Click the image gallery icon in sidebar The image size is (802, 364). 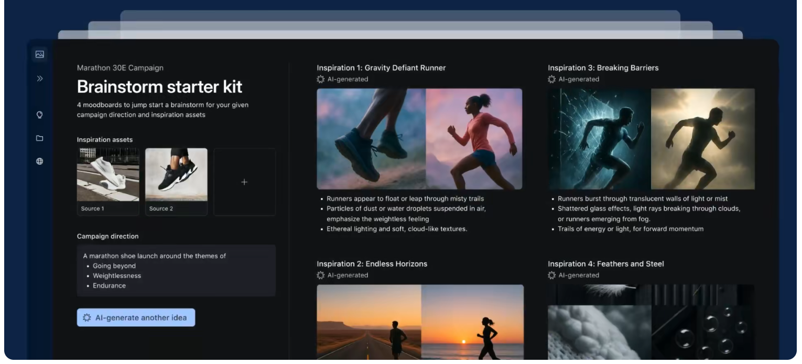pyautogui.click(x=39, y=54)
